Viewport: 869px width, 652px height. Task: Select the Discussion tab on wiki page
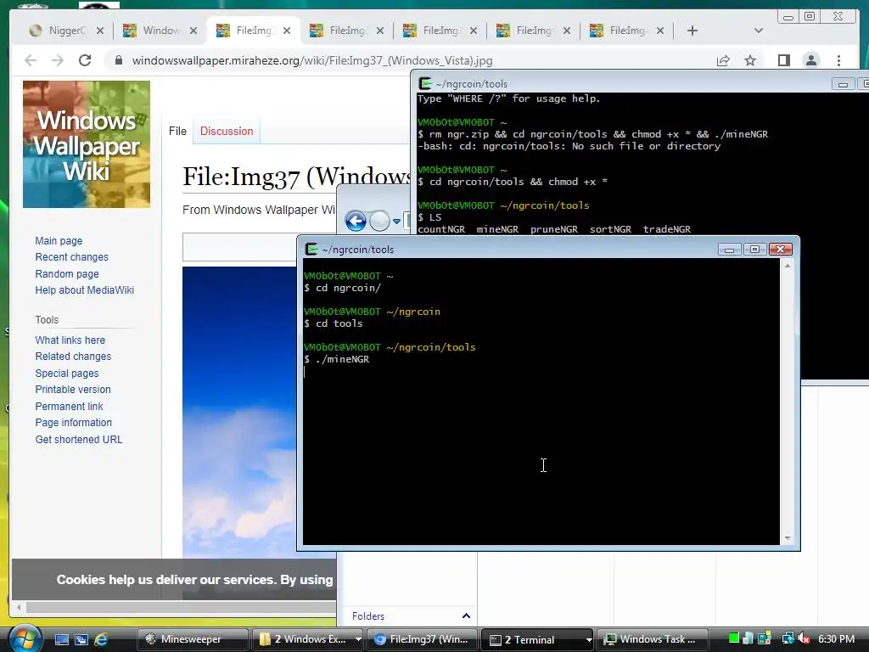(x=227, y=131)
